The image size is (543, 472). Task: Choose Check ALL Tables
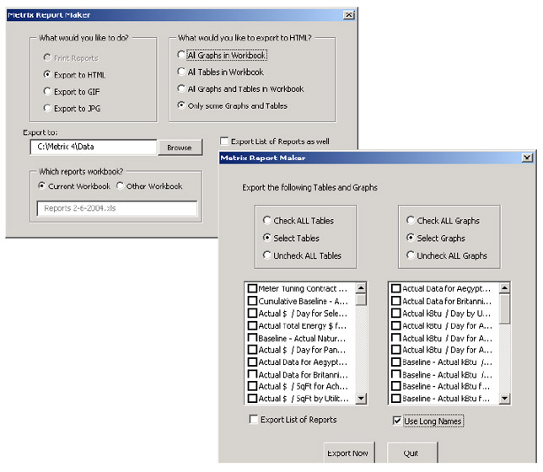[266, 220]
